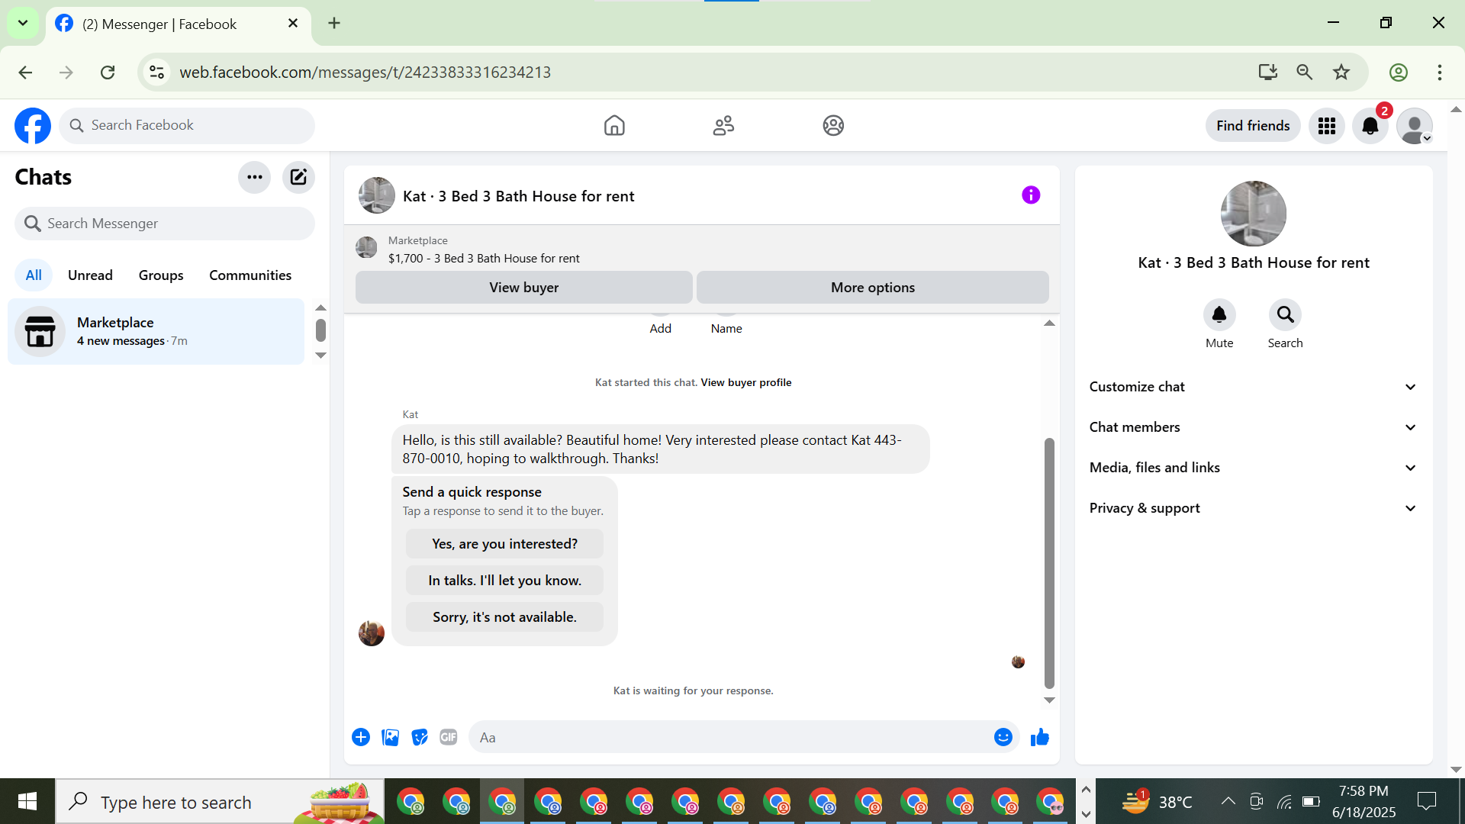Viewport: 1465px width, 824px height.
Task: Click the Facebook logo icon
Action: (33, 126)
